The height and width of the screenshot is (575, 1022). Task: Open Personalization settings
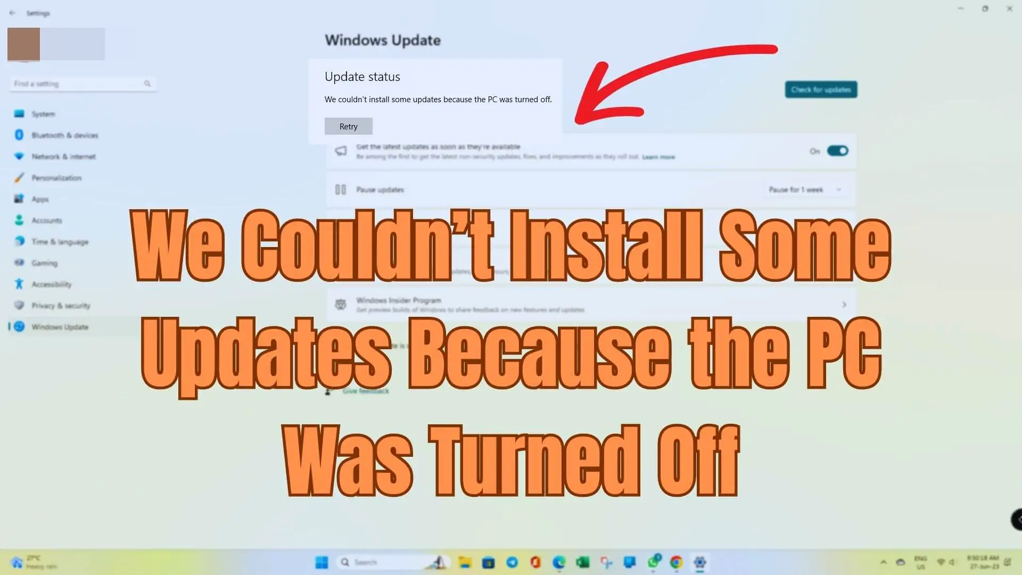(x=57, y=178)
